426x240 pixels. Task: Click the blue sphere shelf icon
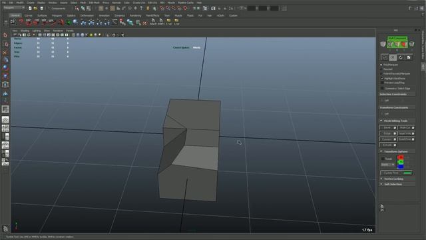[75, 22]
